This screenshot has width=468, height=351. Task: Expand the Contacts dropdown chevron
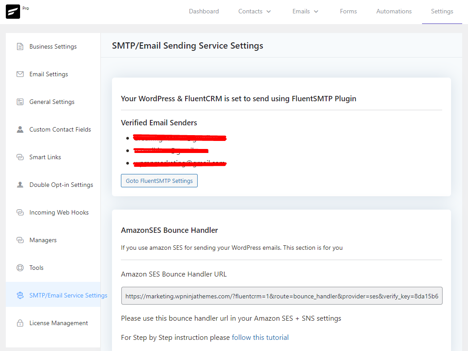269,12
